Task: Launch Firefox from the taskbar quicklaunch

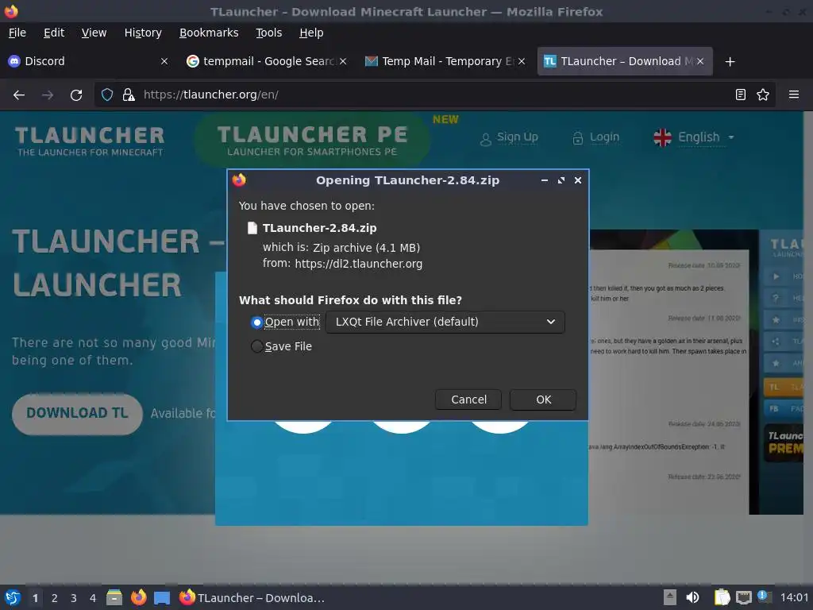Action: (x=138, y=597)
